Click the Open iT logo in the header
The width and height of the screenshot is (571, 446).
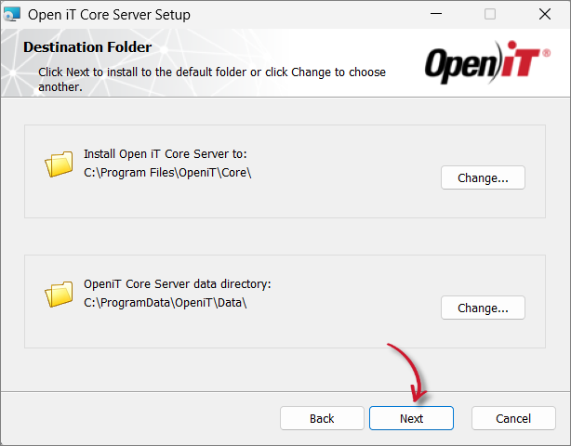click(487, 62)
